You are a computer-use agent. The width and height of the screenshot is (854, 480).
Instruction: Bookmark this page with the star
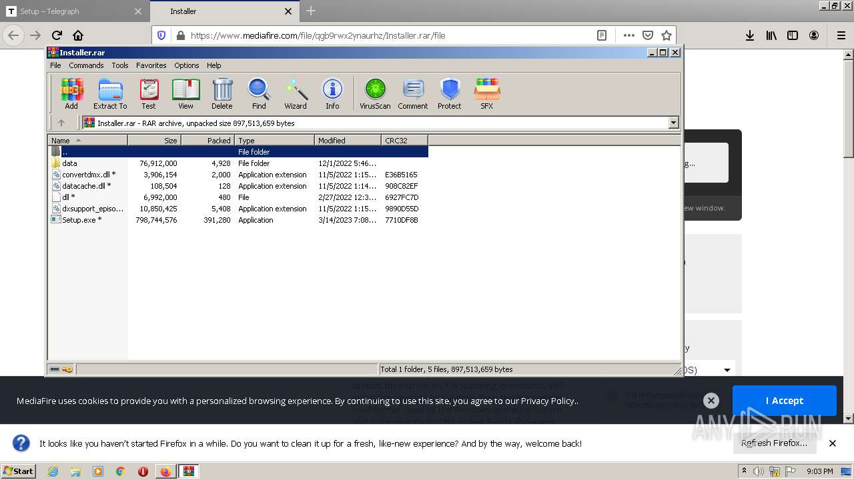(x=666, y=35)
